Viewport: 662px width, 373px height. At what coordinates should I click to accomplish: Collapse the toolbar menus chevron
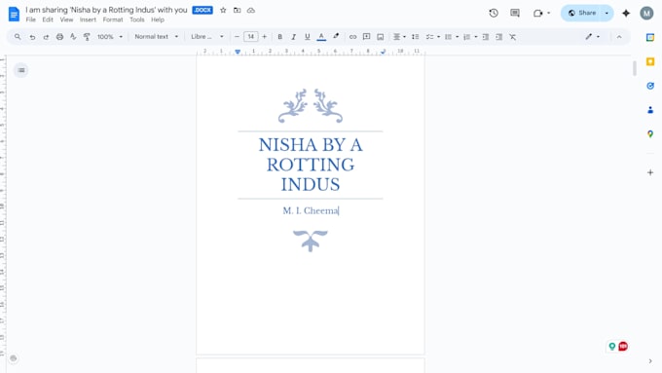(619, 37)
